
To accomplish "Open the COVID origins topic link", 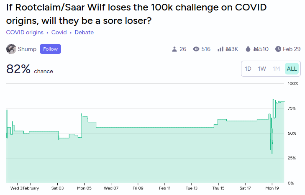I will pos(25,32).
